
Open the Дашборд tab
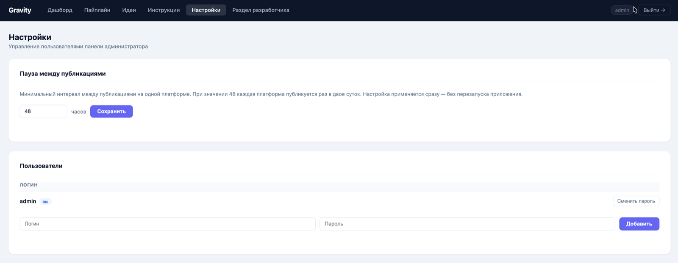click(x=60, y=10)
